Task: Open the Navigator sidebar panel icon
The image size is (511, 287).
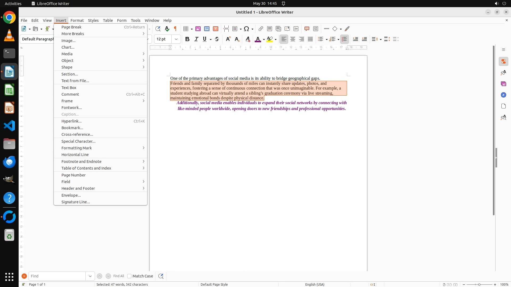Action: pyautogui.click(x=503, y=95)
